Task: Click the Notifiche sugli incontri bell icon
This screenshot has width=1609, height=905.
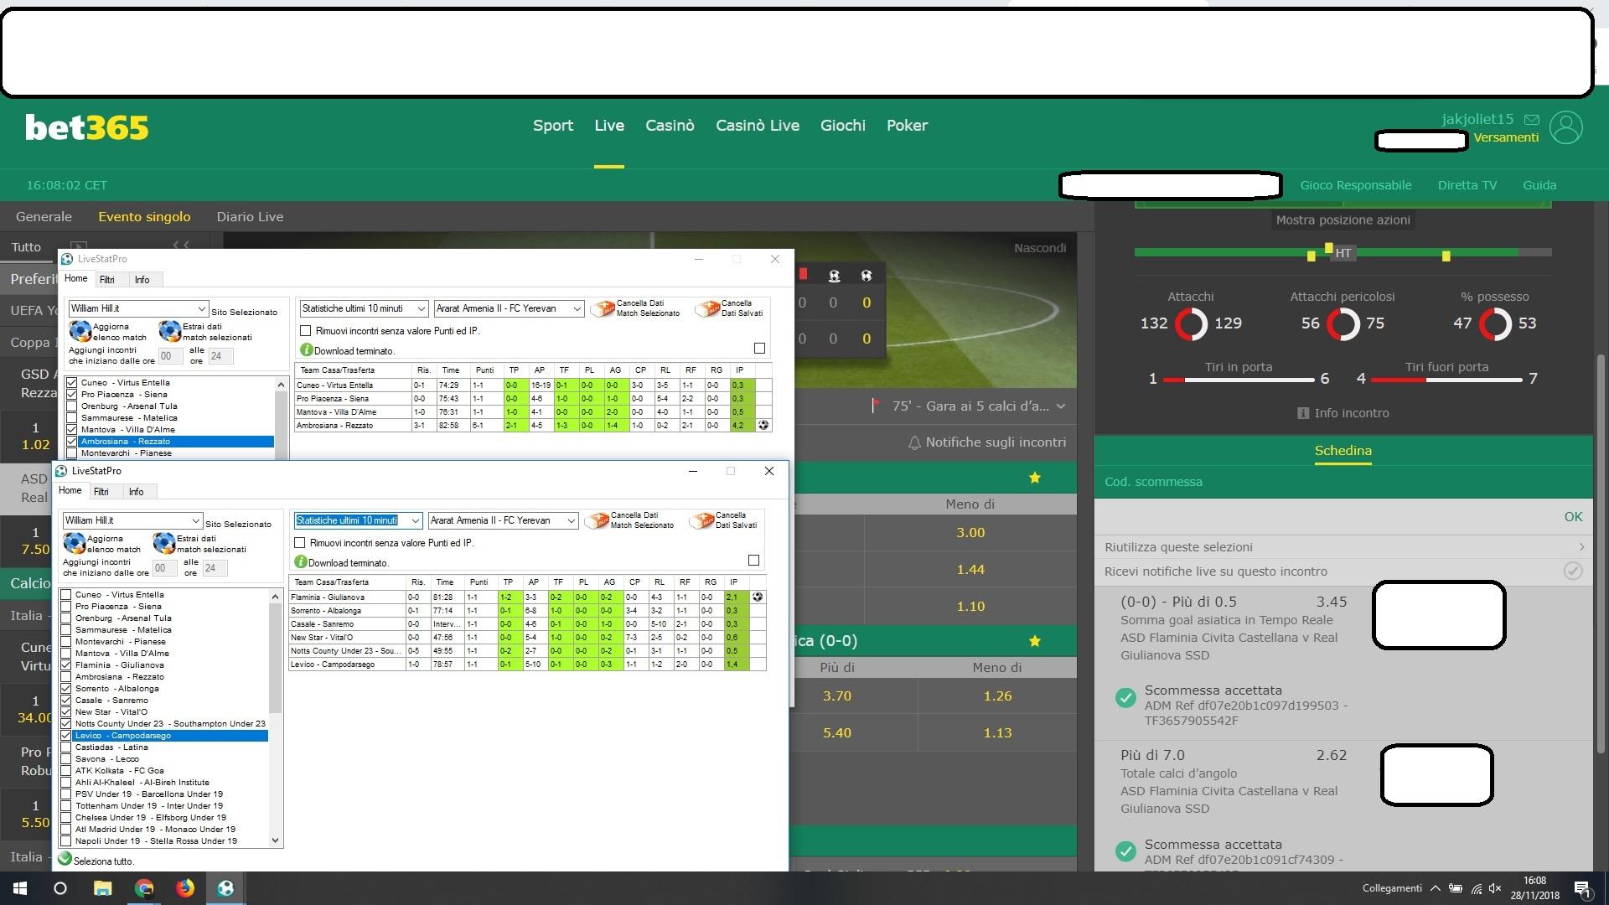Action: (x=914, y=442)
